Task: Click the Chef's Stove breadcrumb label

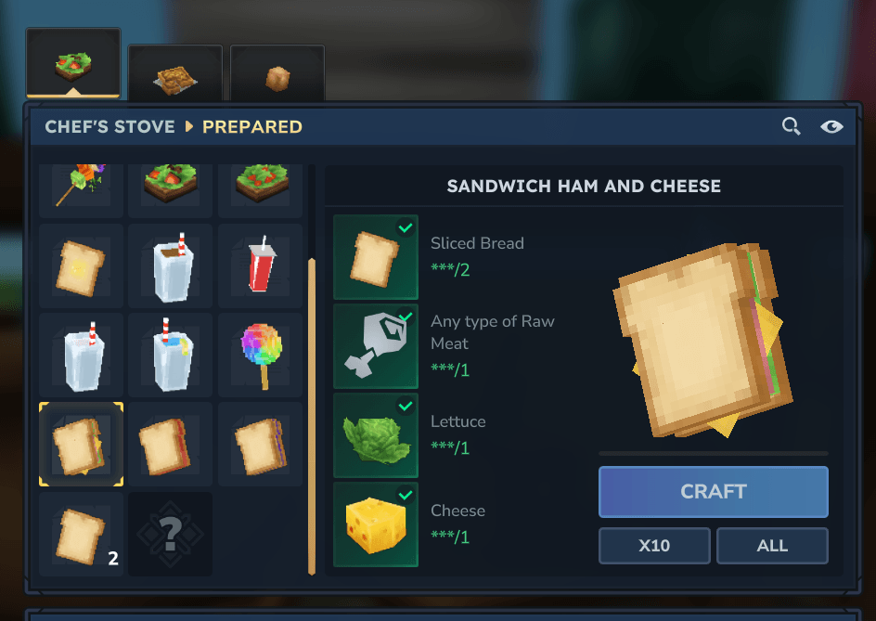Action: [x=110, y=127]
